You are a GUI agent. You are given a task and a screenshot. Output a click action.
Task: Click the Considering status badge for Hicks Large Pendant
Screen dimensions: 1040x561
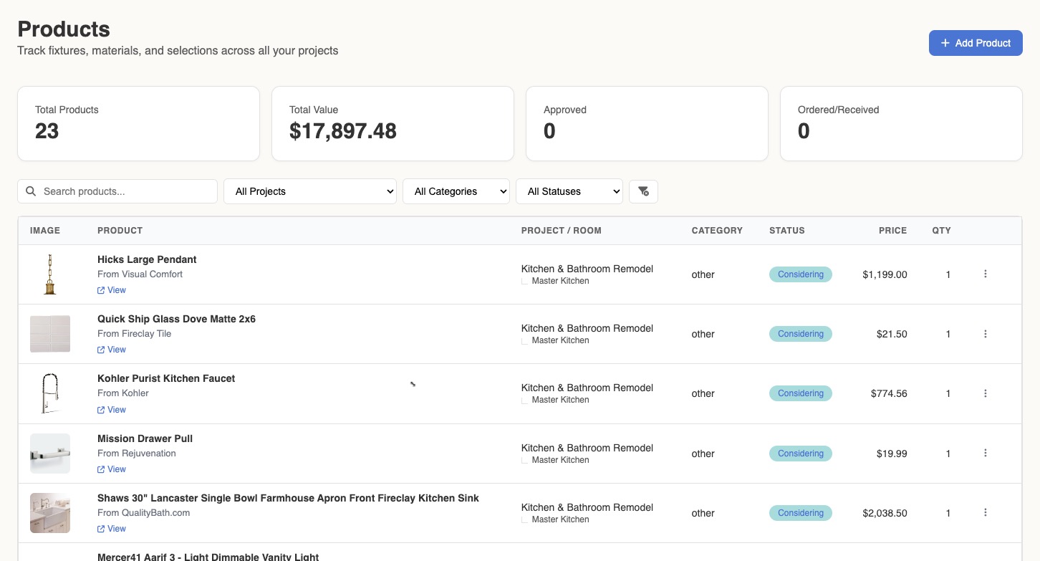click(800, 274)
